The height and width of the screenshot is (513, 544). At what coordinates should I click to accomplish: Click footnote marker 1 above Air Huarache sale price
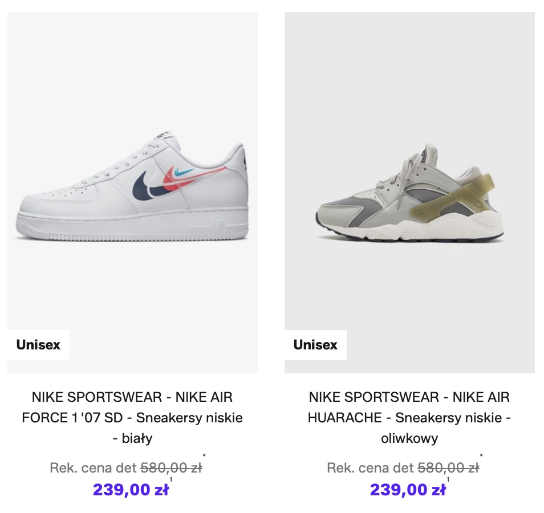tap(448, 479)
